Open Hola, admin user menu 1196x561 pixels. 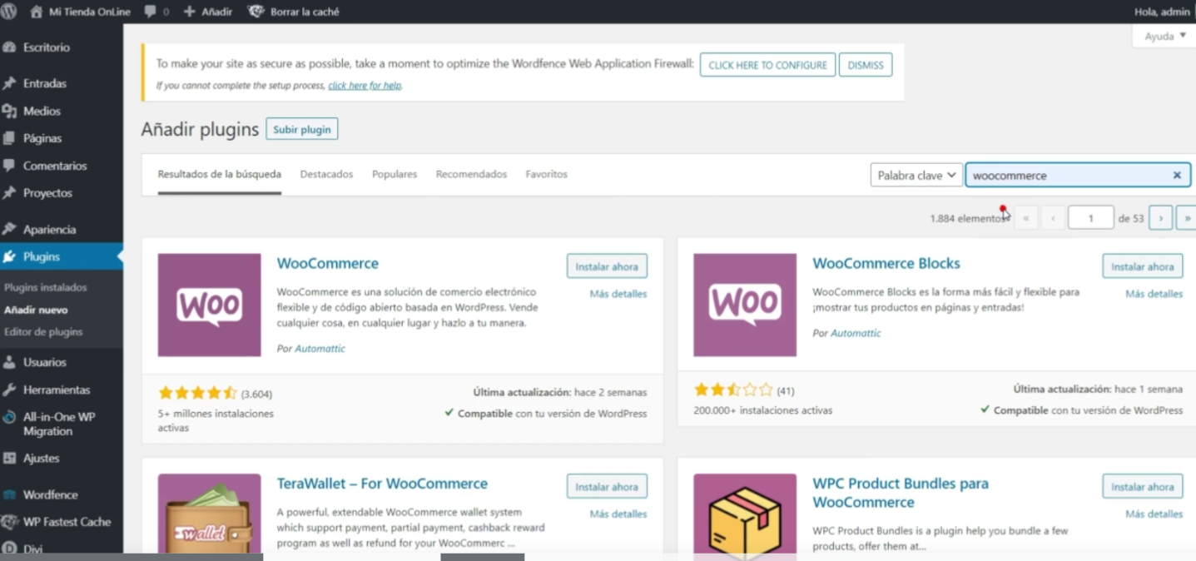pyautogui.click(x=1162, y=12)
